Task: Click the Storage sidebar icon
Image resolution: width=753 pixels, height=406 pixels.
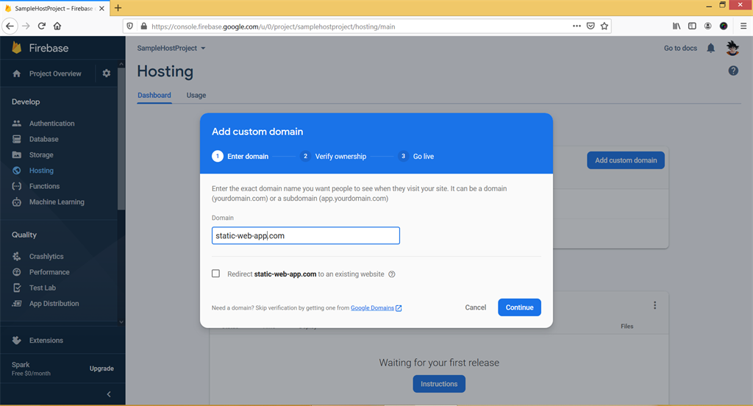Action: click(17, 154)
